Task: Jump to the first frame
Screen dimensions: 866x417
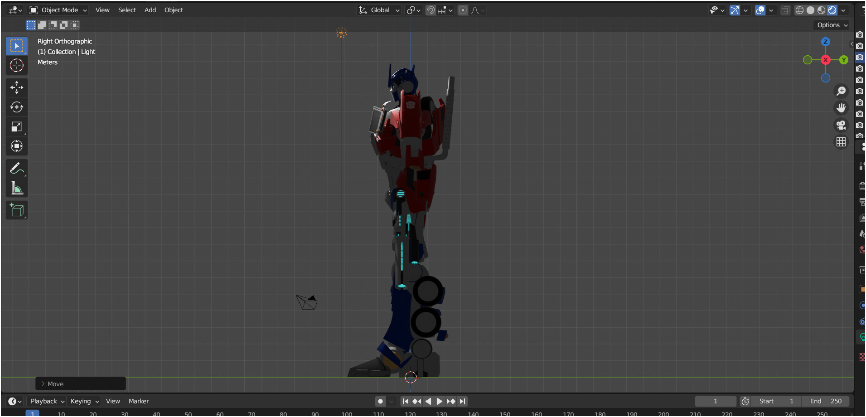Action: pyautogui.click(x=406, y=402)
